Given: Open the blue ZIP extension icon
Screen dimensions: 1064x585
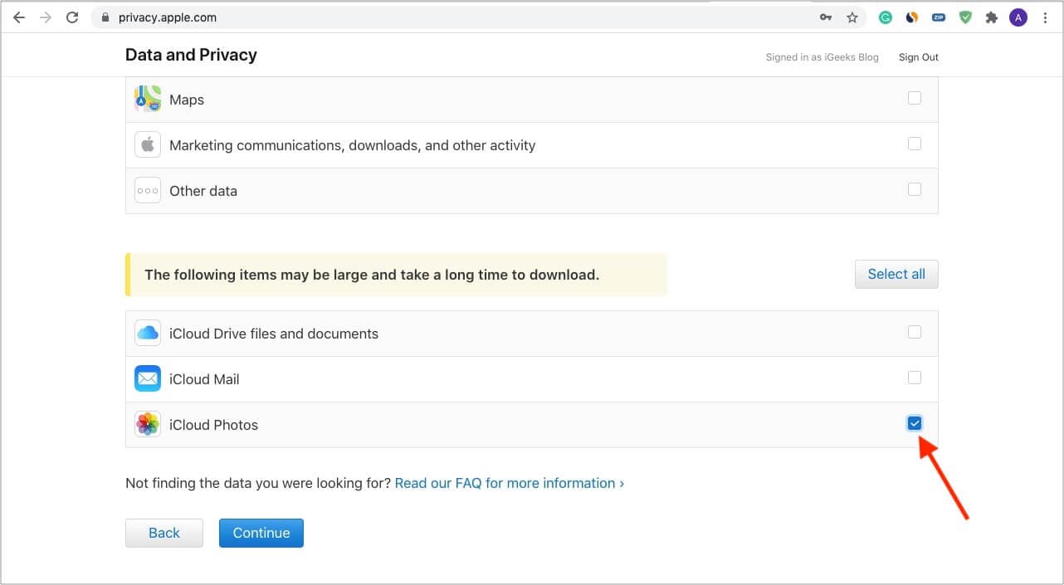Looking at the screenshot, I should click(x=939, y=17).
